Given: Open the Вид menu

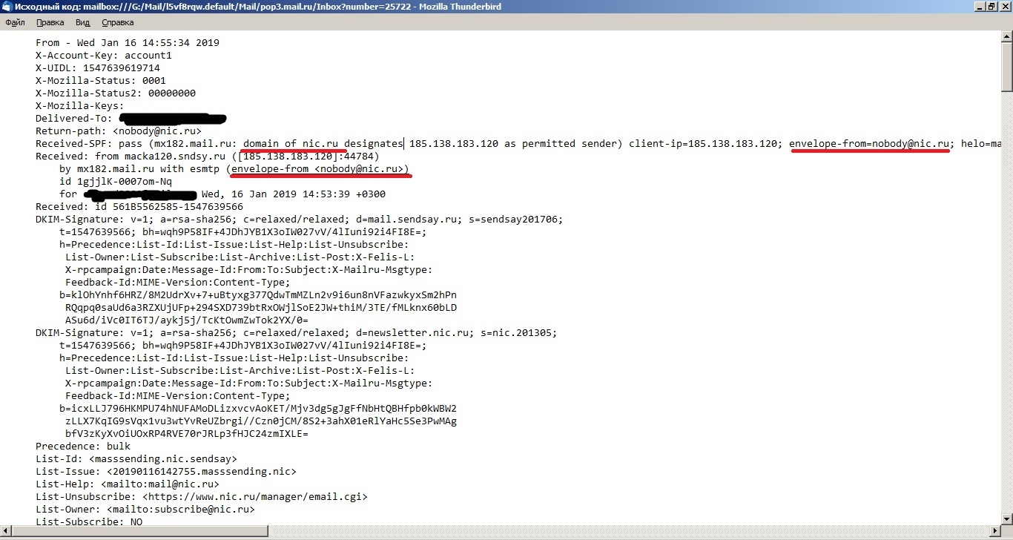Looking at the screenshot, I should click(82, 23).
